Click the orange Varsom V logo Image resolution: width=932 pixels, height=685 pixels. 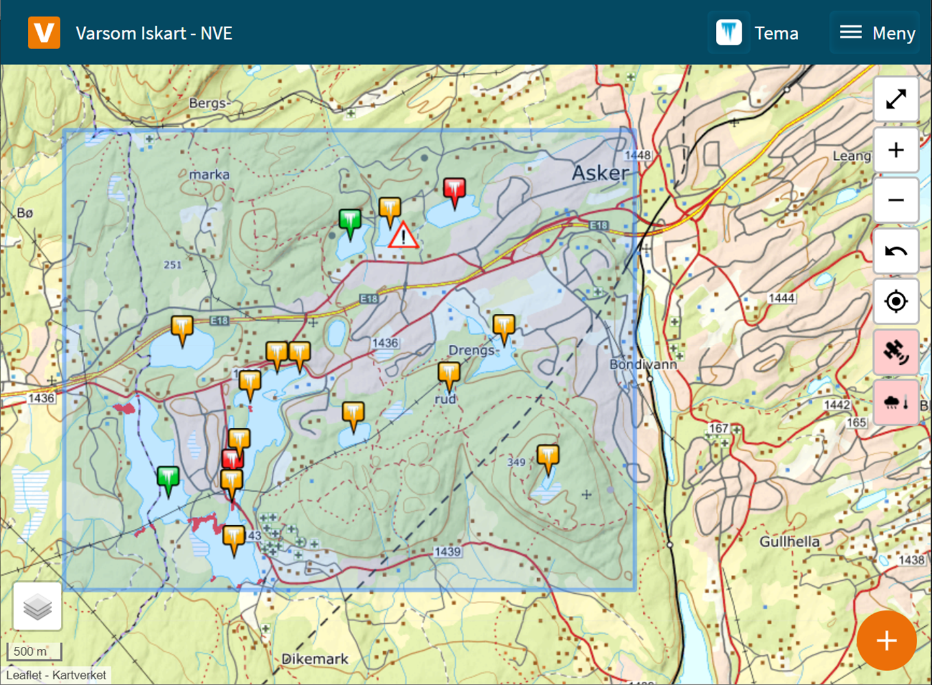pyautogui.click(x=44, y=33)
